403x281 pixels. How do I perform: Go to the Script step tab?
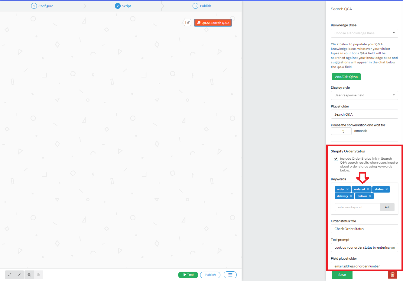pyautogui.click(x=123, y=6)
